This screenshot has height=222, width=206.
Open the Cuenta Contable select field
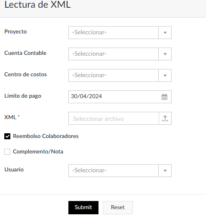(x=120, y=54)
